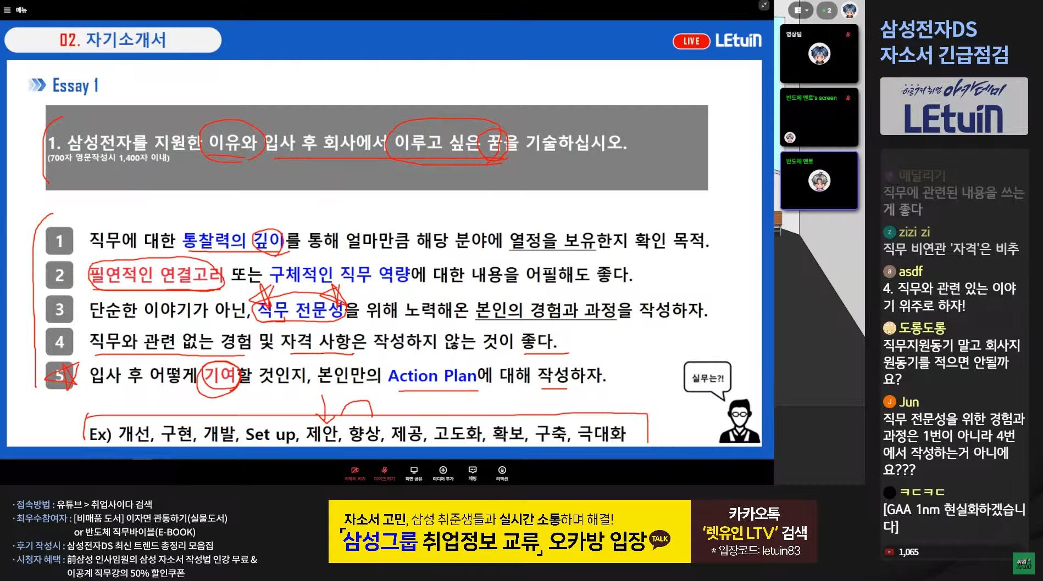The height and width of the screenshot is (581, 1043).
Task: Click the green badge icon at bottom right corner
Action: [1023, 564]
